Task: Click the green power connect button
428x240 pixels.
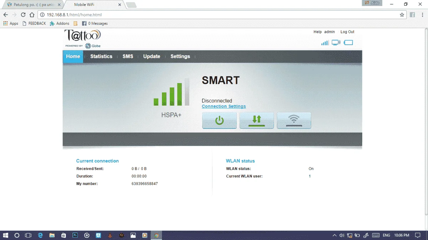Action: [219, 121]
